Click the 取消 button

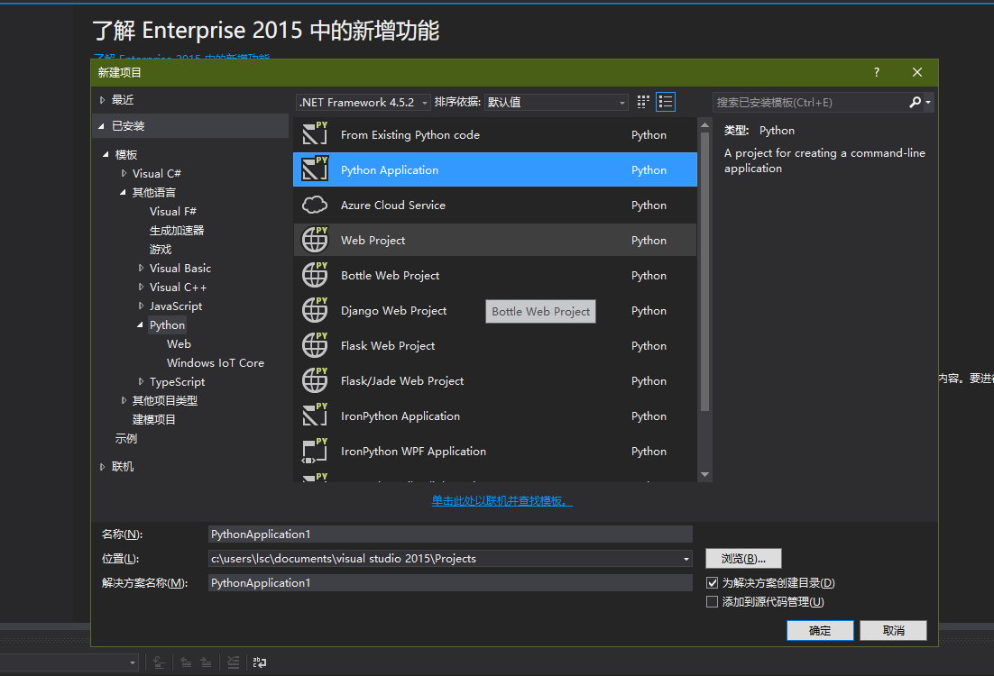coord(893,630)
